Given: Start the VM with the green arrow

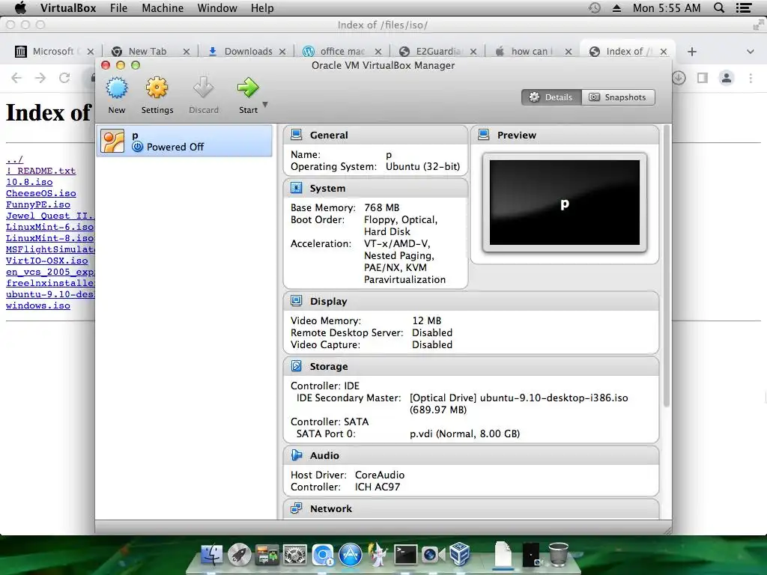Looking at the screenshot, I should [x=248, y=88].
